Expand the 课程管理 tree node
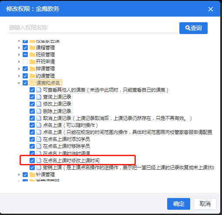 pos(19,48)
